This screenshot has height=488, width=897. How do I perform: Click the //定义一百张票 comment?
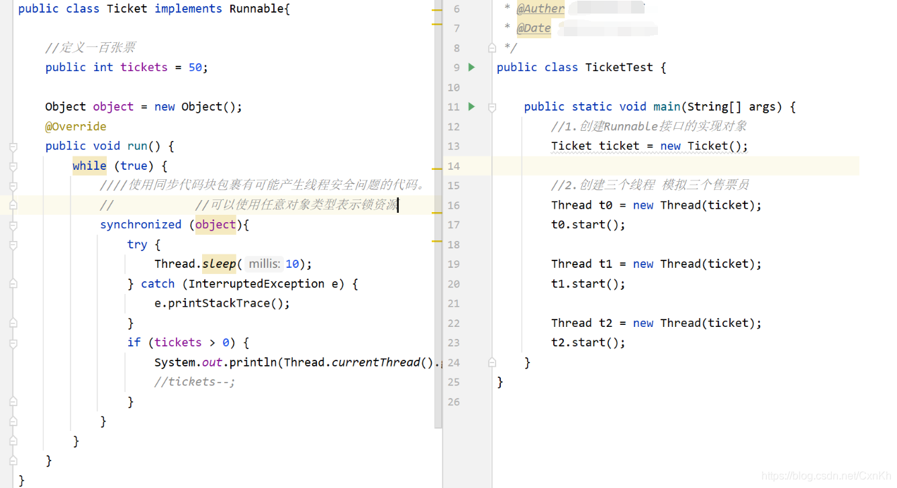tap(90, 48)
